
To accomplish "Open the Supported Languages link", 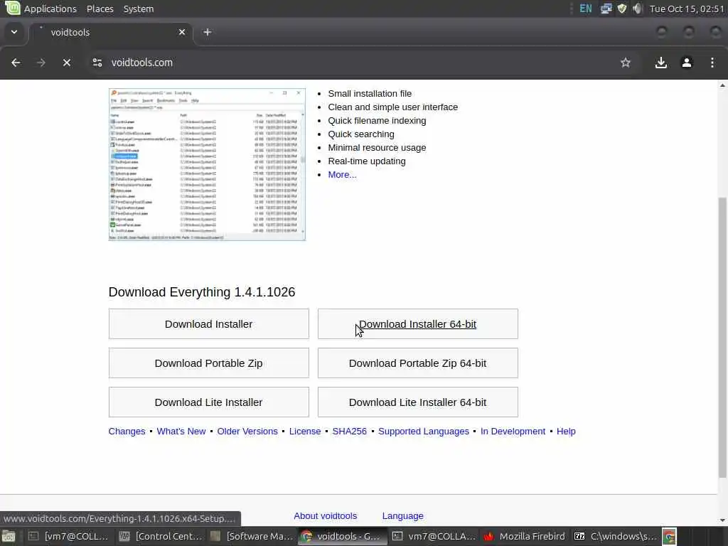I will pyautogui.click(x=424, y=432).
